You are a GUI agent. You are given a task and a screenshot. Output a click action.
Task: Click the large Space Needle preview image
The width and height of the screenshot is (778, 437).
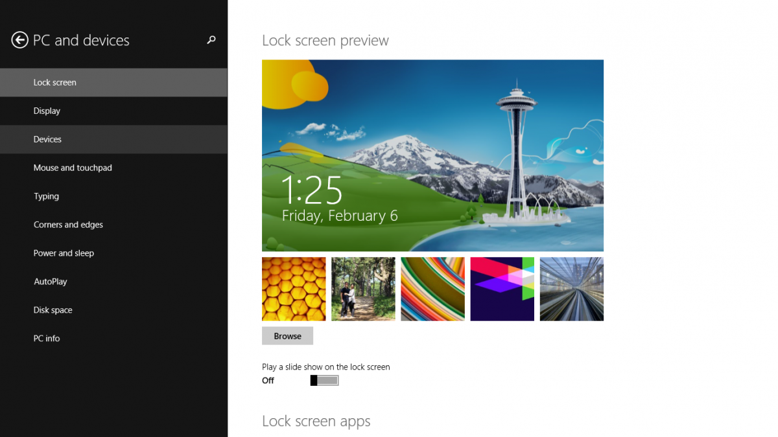pos(432,155)
